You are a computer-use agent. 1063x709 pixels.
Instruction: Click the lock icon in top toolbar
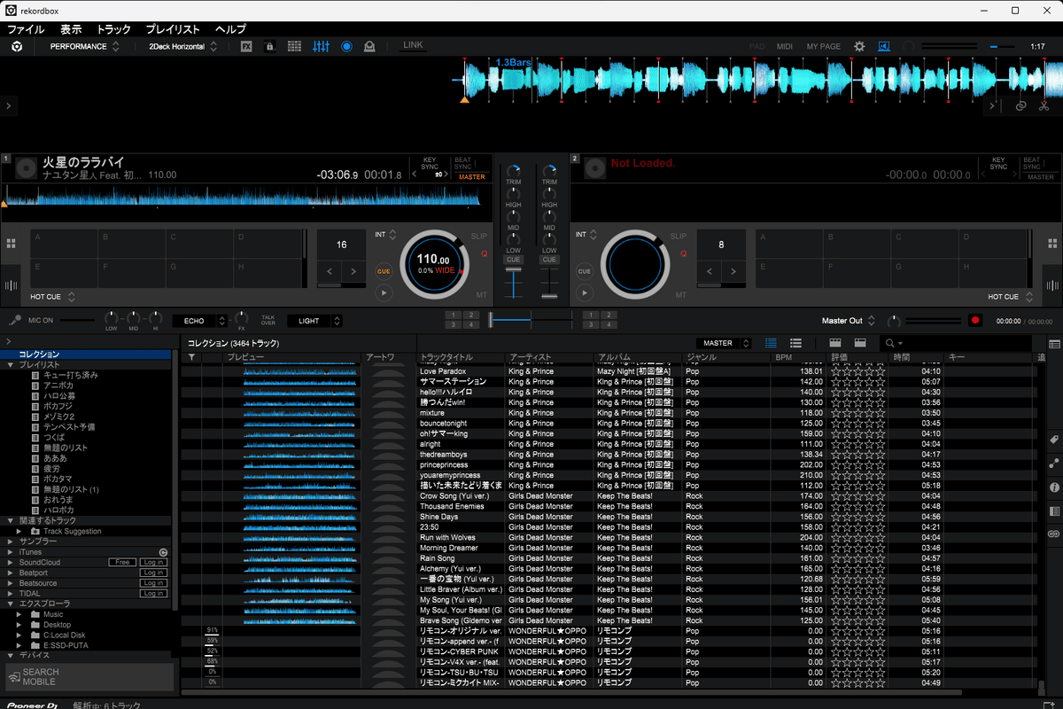270,46
